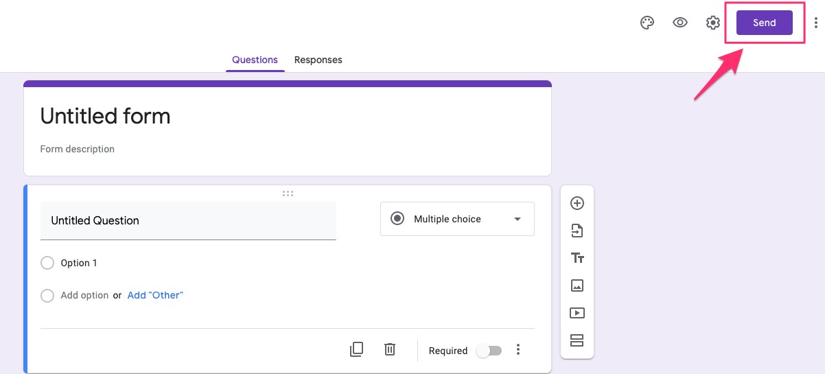Add title and description block
This screenshot has width=825, height=374.
point(577,258)
